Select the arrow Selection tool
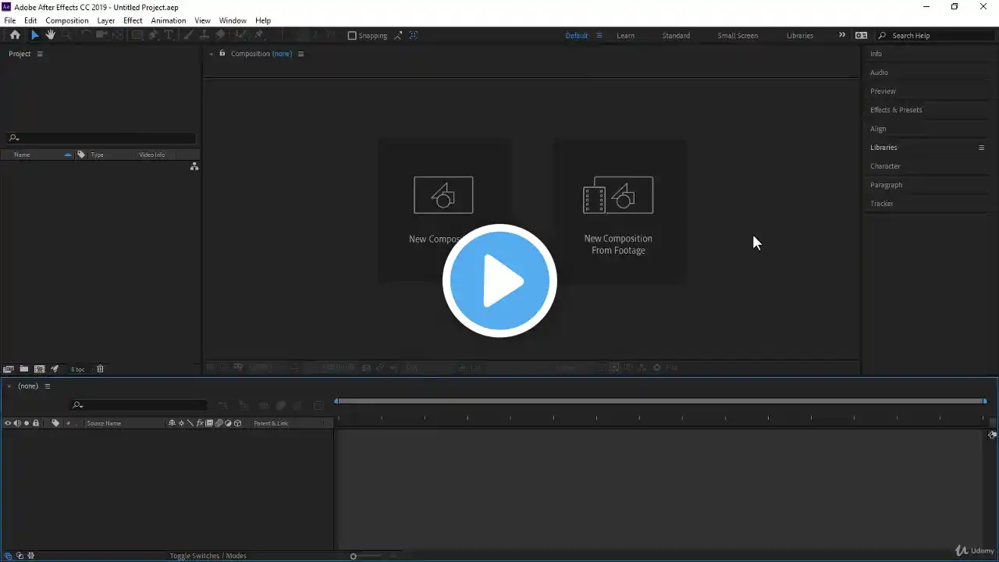Screen dimensions: 999x562 click(34, 35)
